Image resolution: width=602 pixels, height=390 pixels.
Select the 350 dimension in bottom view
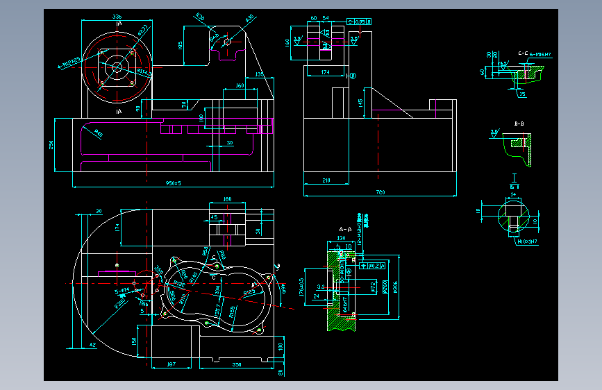(x=237, y=364)
